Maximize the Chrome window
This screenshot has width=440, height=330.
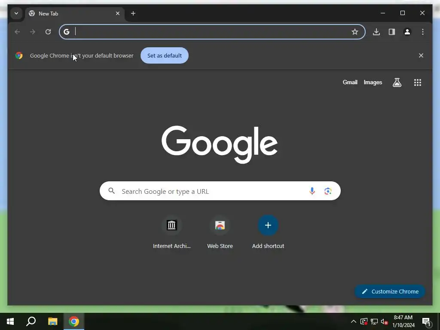[x=402, y=13]
